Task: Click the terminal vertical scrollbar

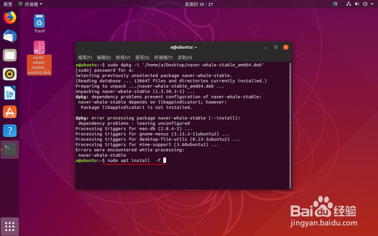Action: pyautogui.click(x=290, y=125)
